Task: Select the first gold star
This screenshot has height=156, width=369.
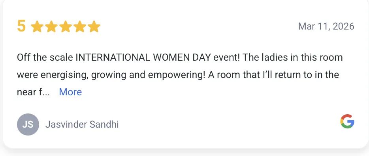Action: pos(37,26)
